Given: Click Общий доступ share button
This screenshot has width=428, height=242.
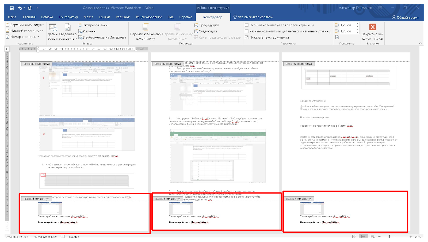Looking at the screenshot, I should tap(405, 17).
